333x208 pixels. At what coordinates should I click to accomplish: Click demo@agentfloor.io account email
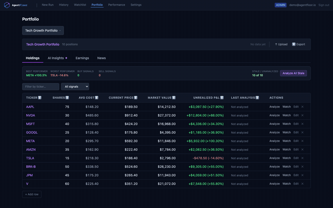(x=302, y=5)
